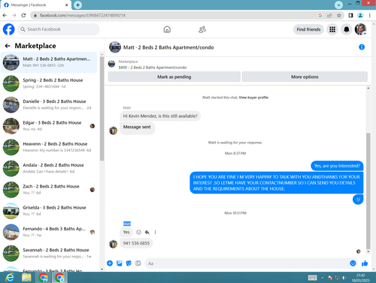This screenshot has width=376, height=283.
Task: React to the Yes message with emoji
Action: 138,232
